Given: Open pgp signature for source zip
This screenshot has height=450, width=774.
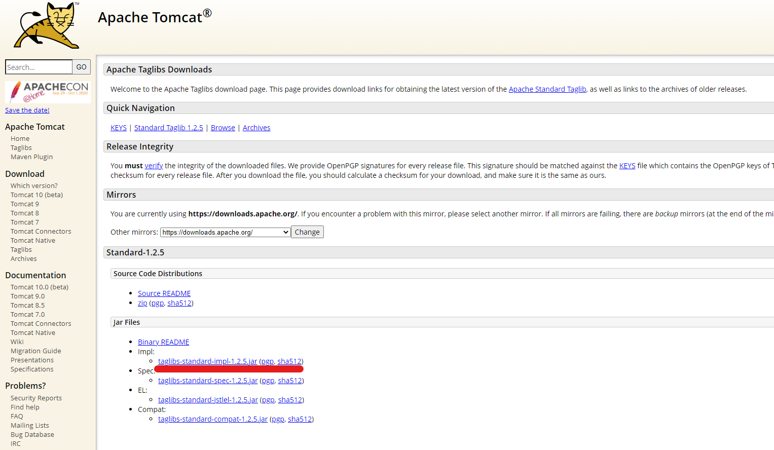Looking at the screenshot, I should (x=158, y=303).
